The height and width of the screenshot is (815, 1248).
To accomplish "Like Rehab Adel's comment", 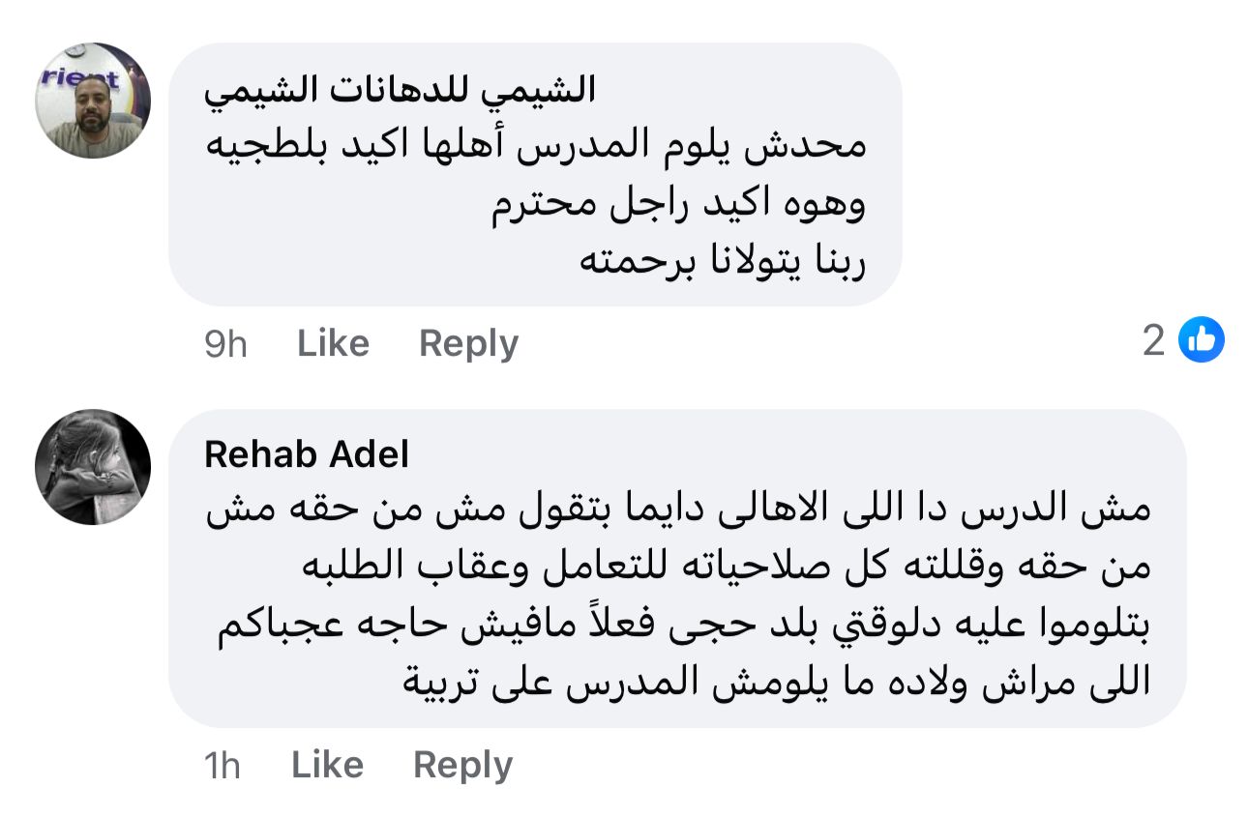I will (x=327, y=765).
